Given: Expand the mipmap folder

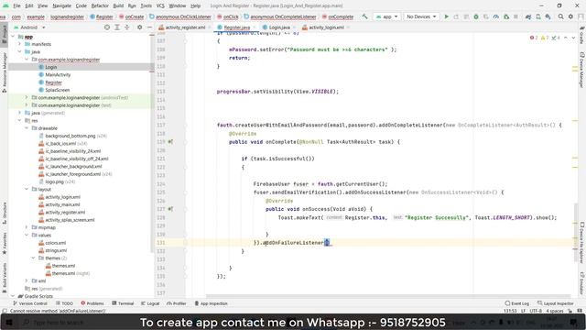Looking at the screenshot, I should click(27, 227).
